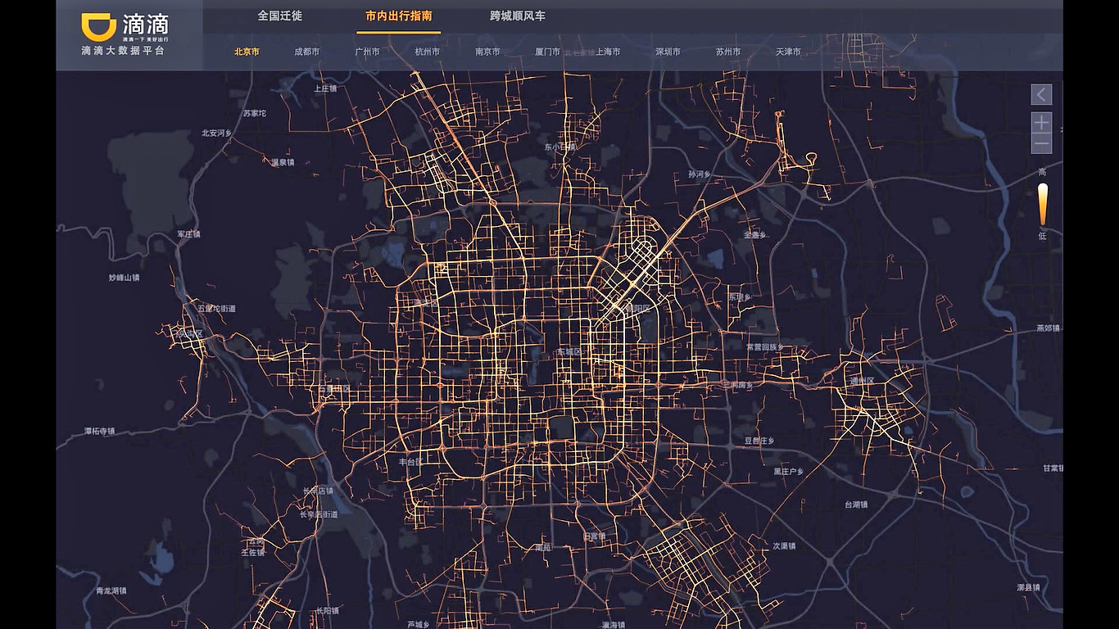
Task: Click the 漷县镇 map label
Action: pos(1028,587)
